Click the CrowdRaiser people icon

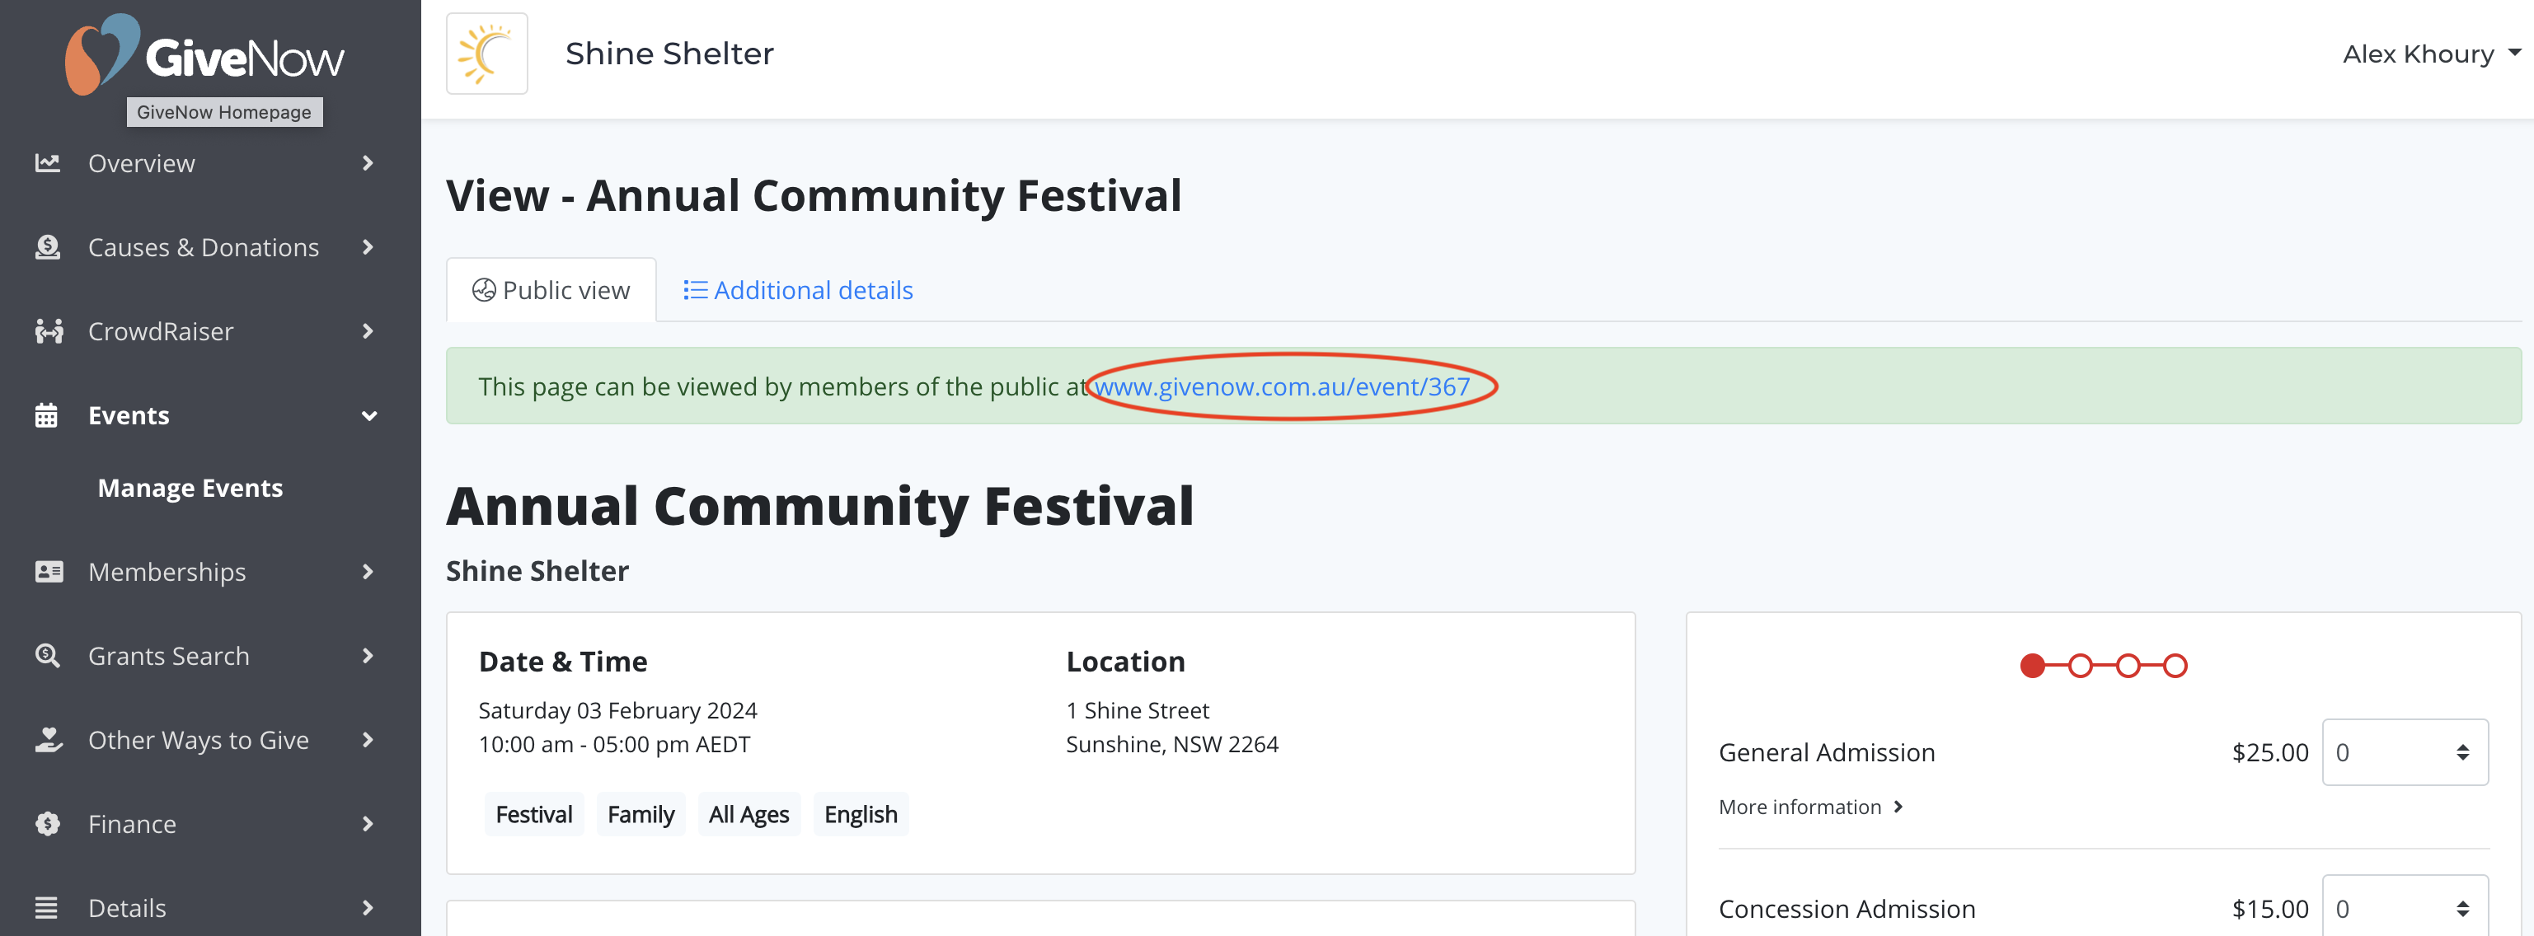(48, 331)
